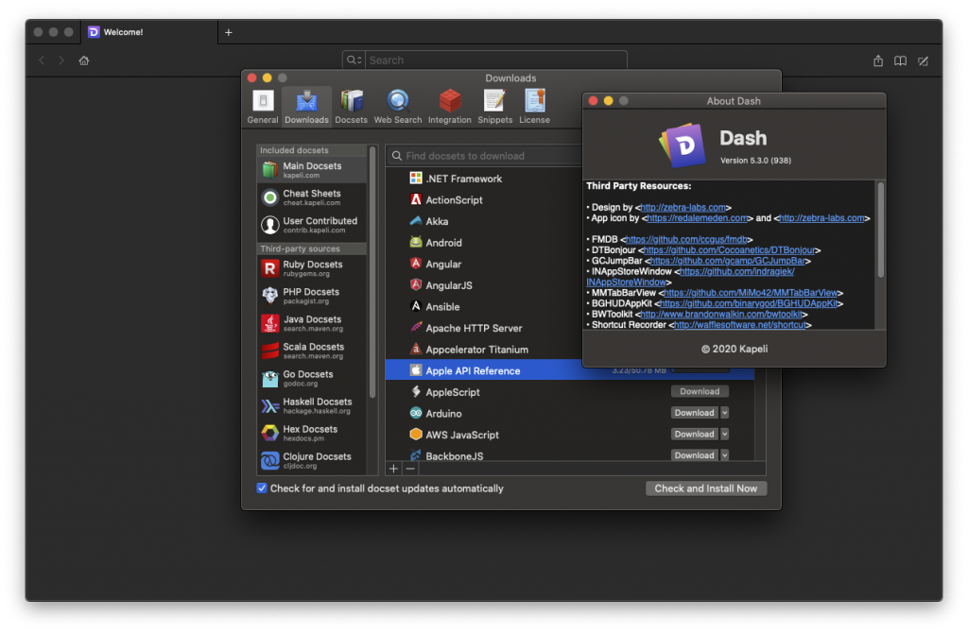
Task: Select the Apple API Reference row
Action: (x=569, y=370)
